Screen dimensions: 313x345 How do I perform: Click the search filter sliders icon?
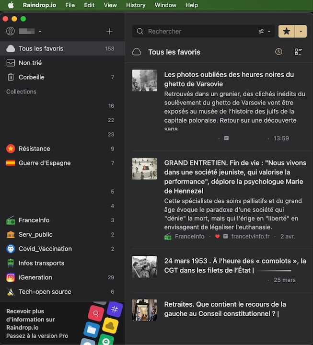[261, 31]
